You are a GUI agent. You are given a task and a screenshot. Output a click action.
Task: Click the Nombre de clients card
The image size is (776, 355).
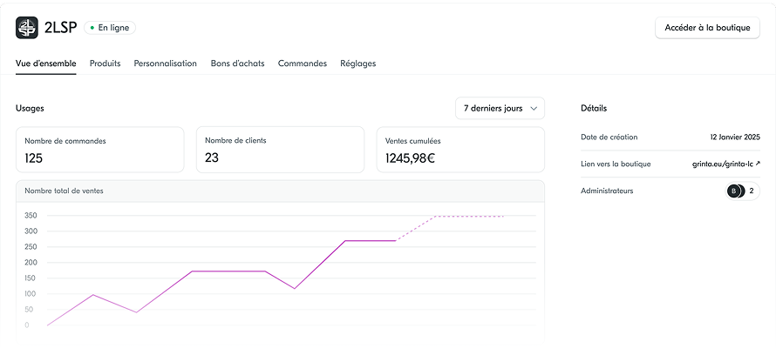[280, 150]
